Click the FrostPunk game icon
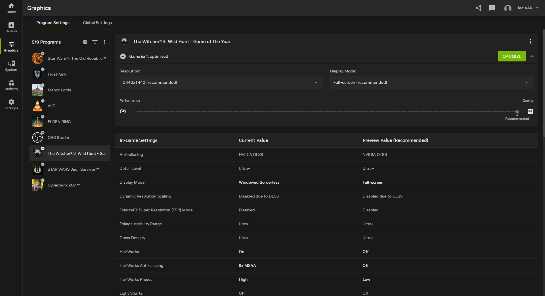This screenshot has height=296, width=545. [37, 74]
